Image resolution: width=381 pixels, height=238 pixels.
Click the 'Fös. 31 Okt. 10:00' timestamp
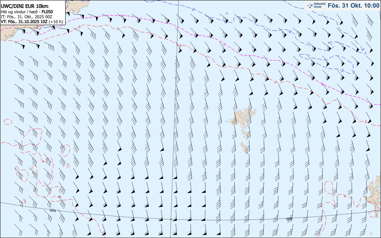click(353, 6)
